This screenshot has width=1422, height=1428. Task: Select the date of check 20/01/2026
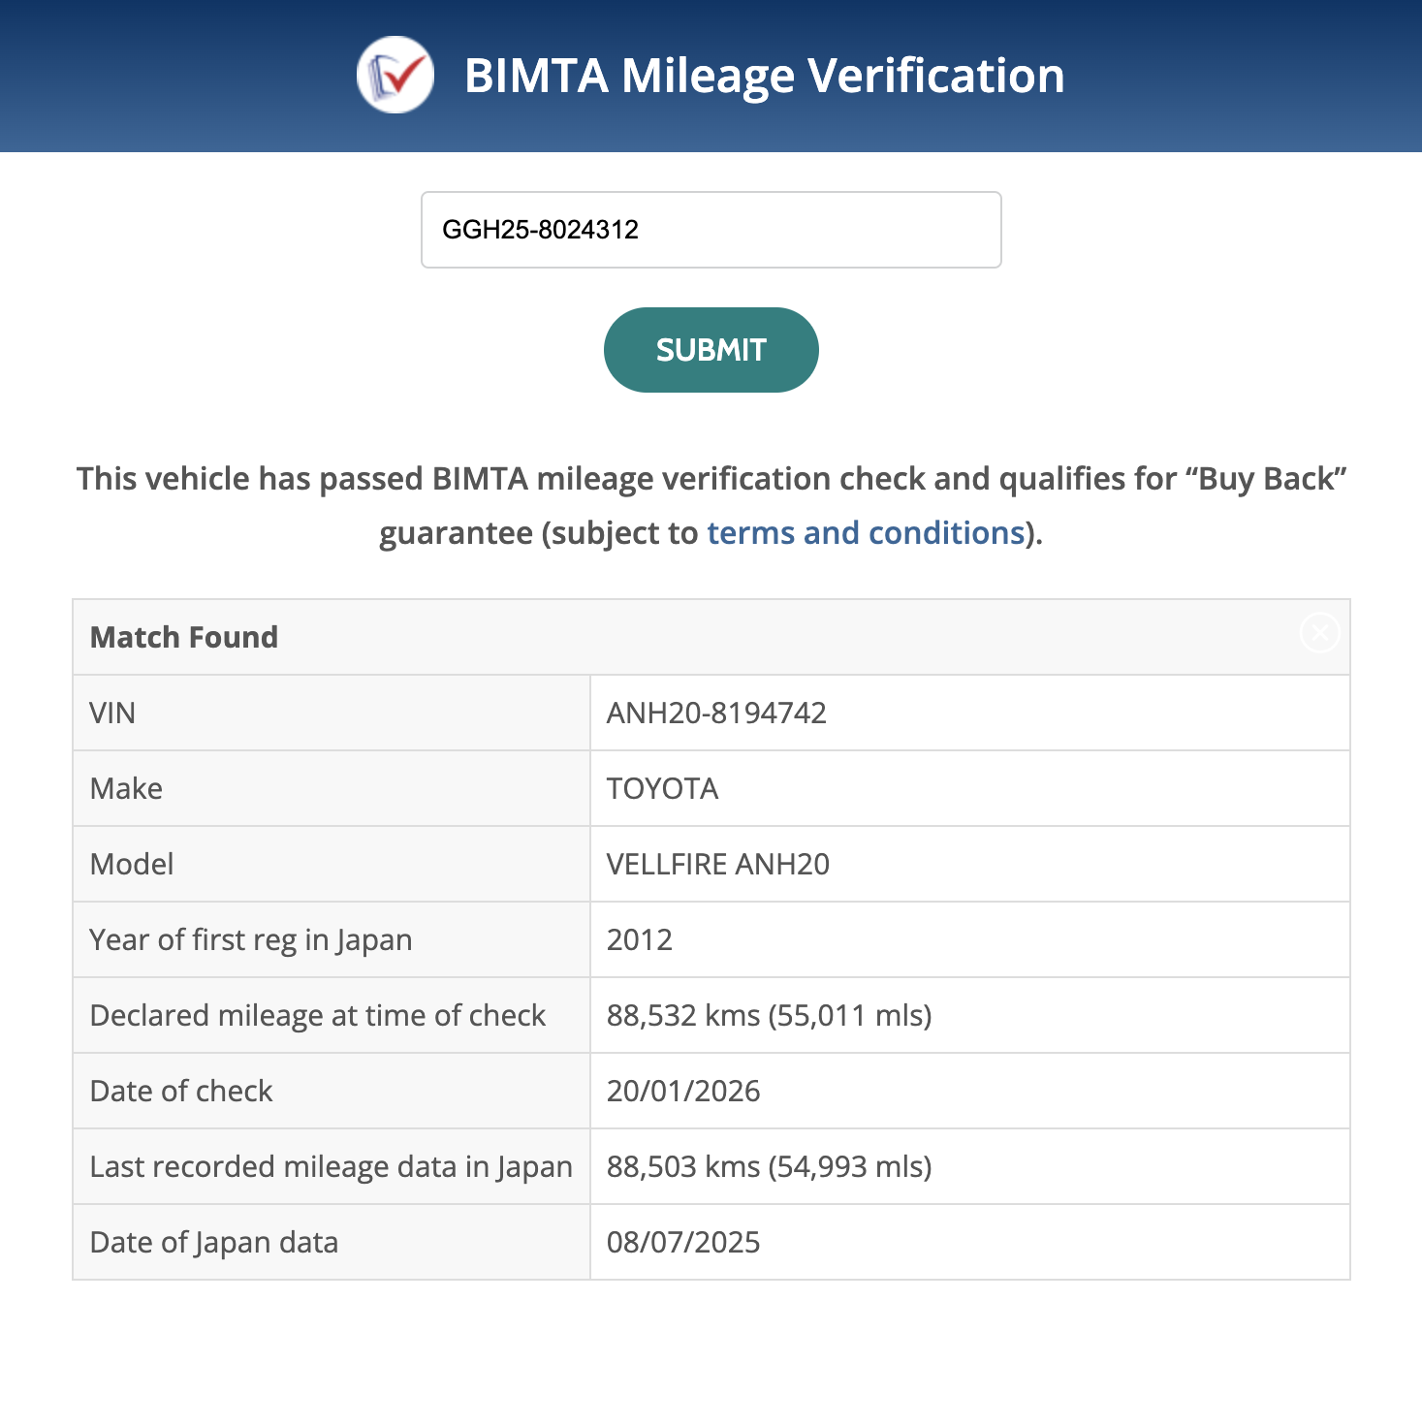[x=683, y=1092]
